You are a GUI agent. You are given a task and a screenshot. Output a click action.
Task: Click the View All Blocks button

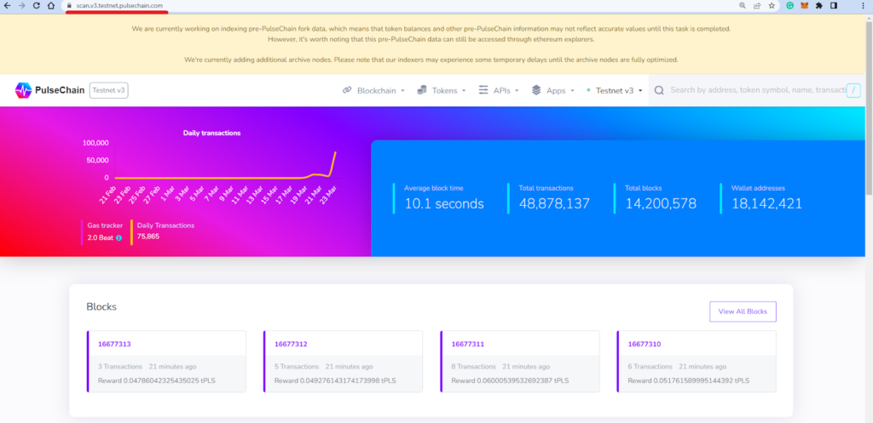tap(743, 312)
